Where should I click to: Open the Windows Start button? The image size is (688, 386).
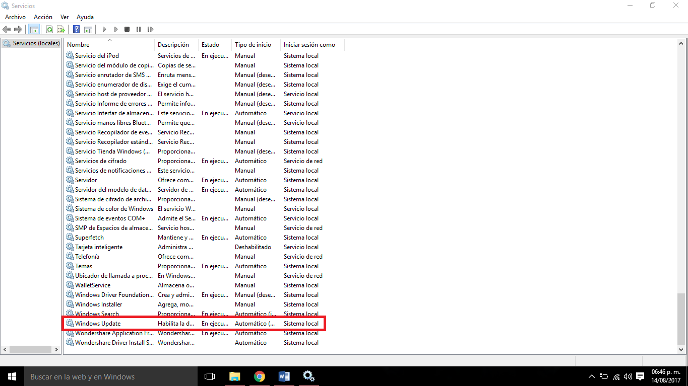[x=12, y=376]
